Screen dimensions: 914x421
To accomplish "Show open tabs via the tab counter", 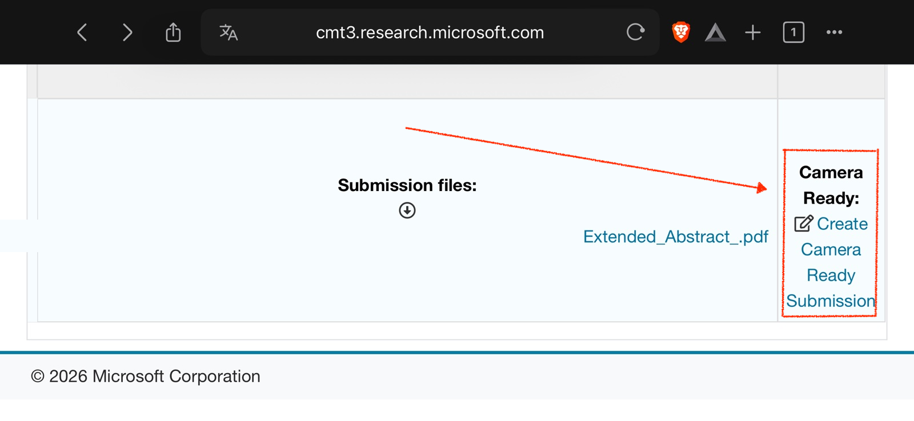I will [x=793, y=33].
